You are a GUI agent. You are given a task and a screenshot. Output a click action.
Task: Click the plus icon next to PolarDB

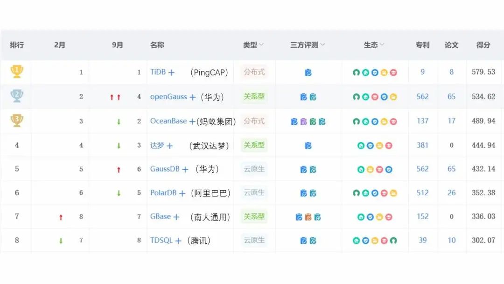(x=182, y=193)
